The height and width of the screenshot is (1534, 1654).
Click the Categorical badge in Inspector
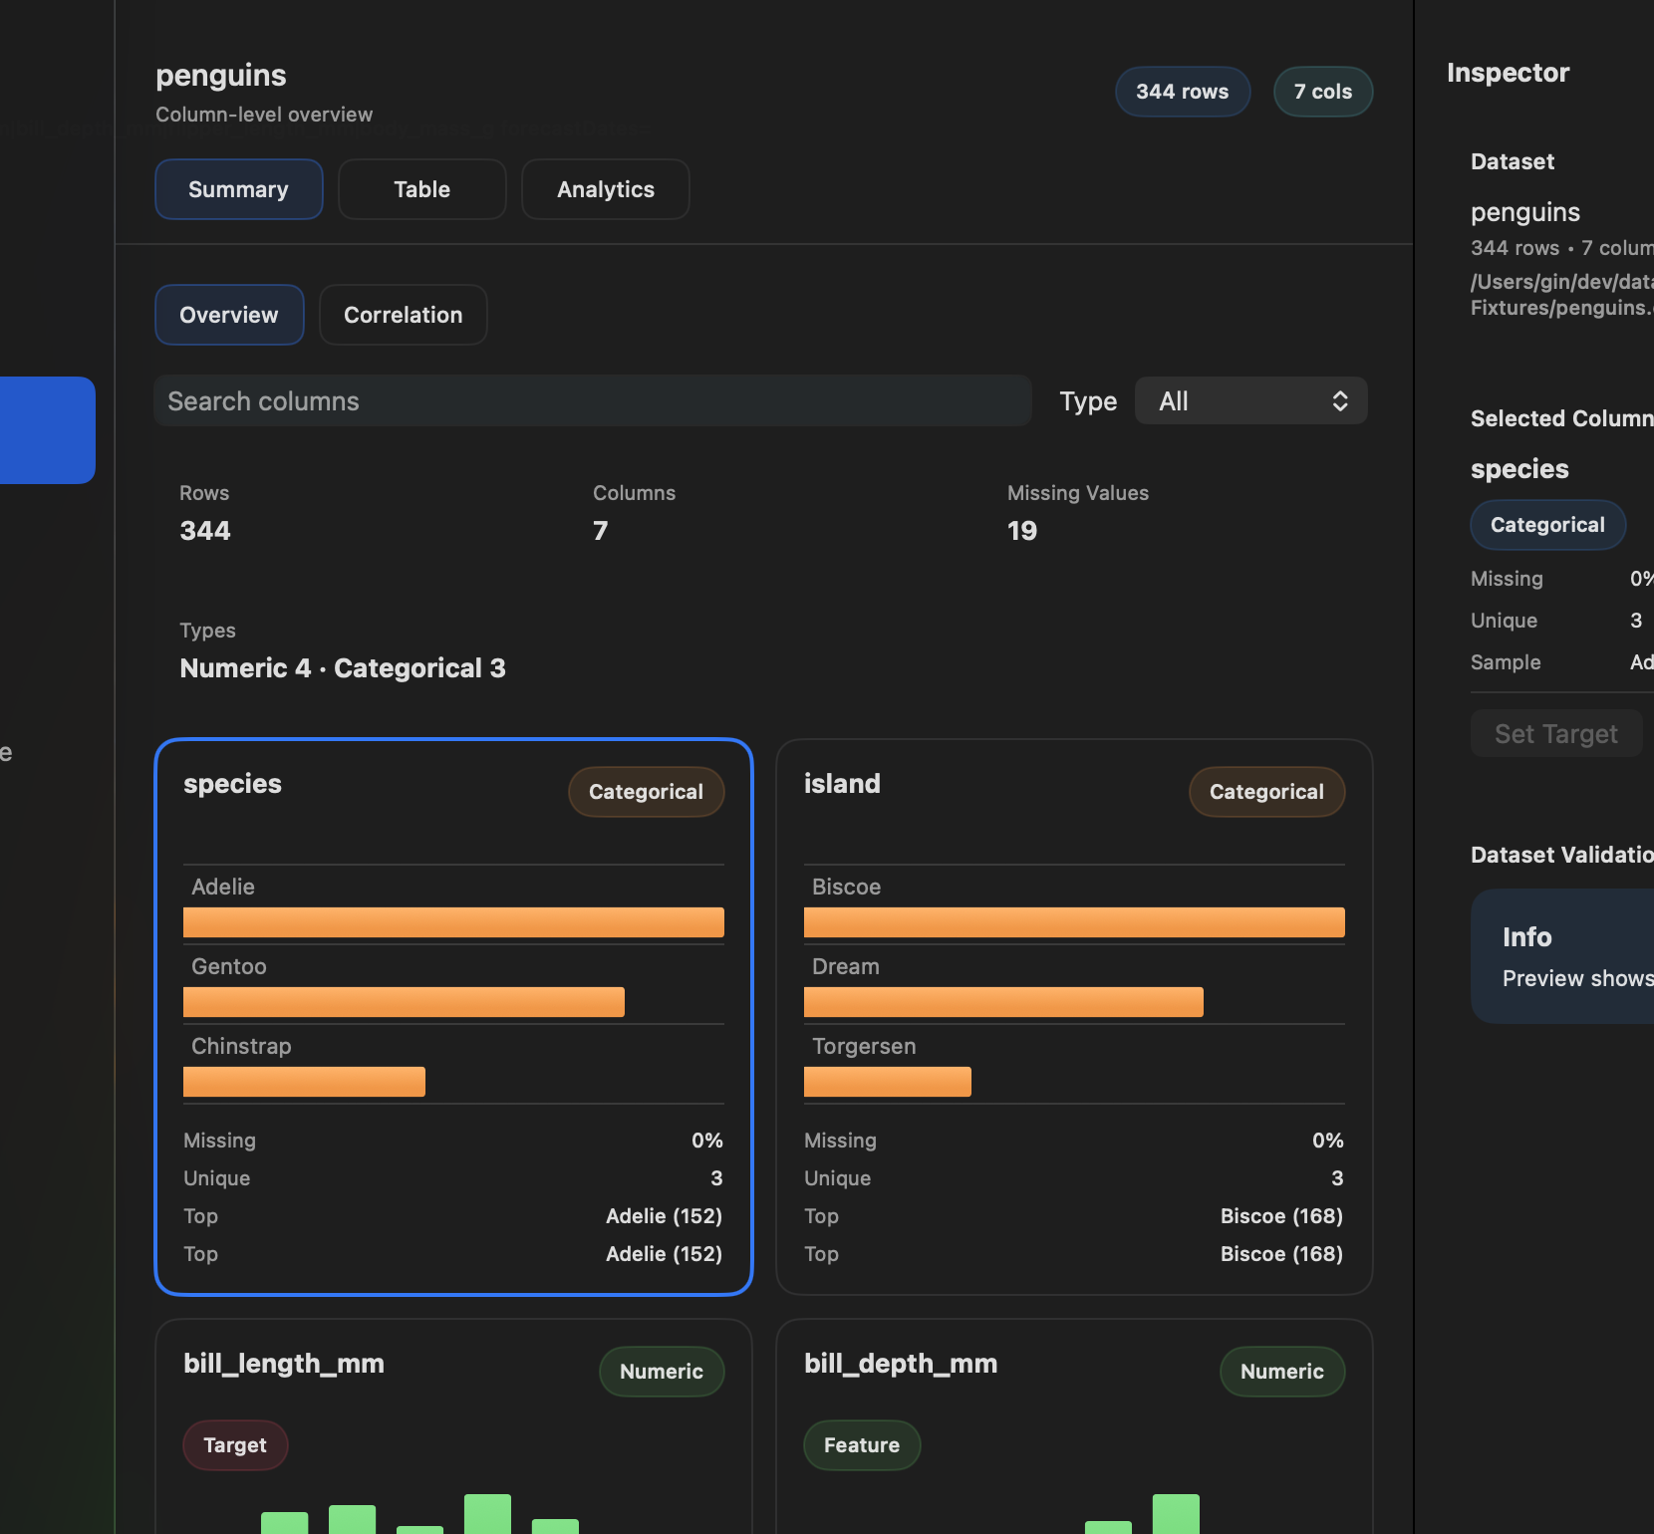1547,525
